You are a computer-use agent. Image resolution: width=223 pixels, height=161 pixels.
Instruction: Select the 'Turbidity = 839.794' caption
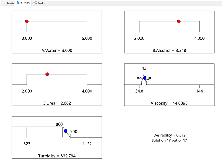[57, 156]
